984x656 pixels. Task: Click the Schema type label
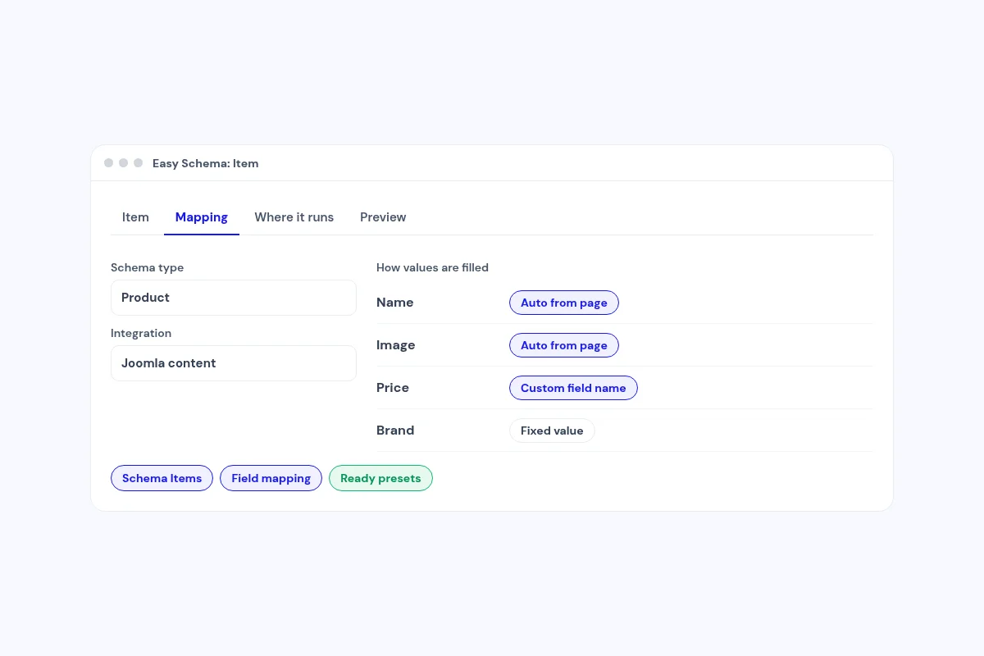point(148,267)
